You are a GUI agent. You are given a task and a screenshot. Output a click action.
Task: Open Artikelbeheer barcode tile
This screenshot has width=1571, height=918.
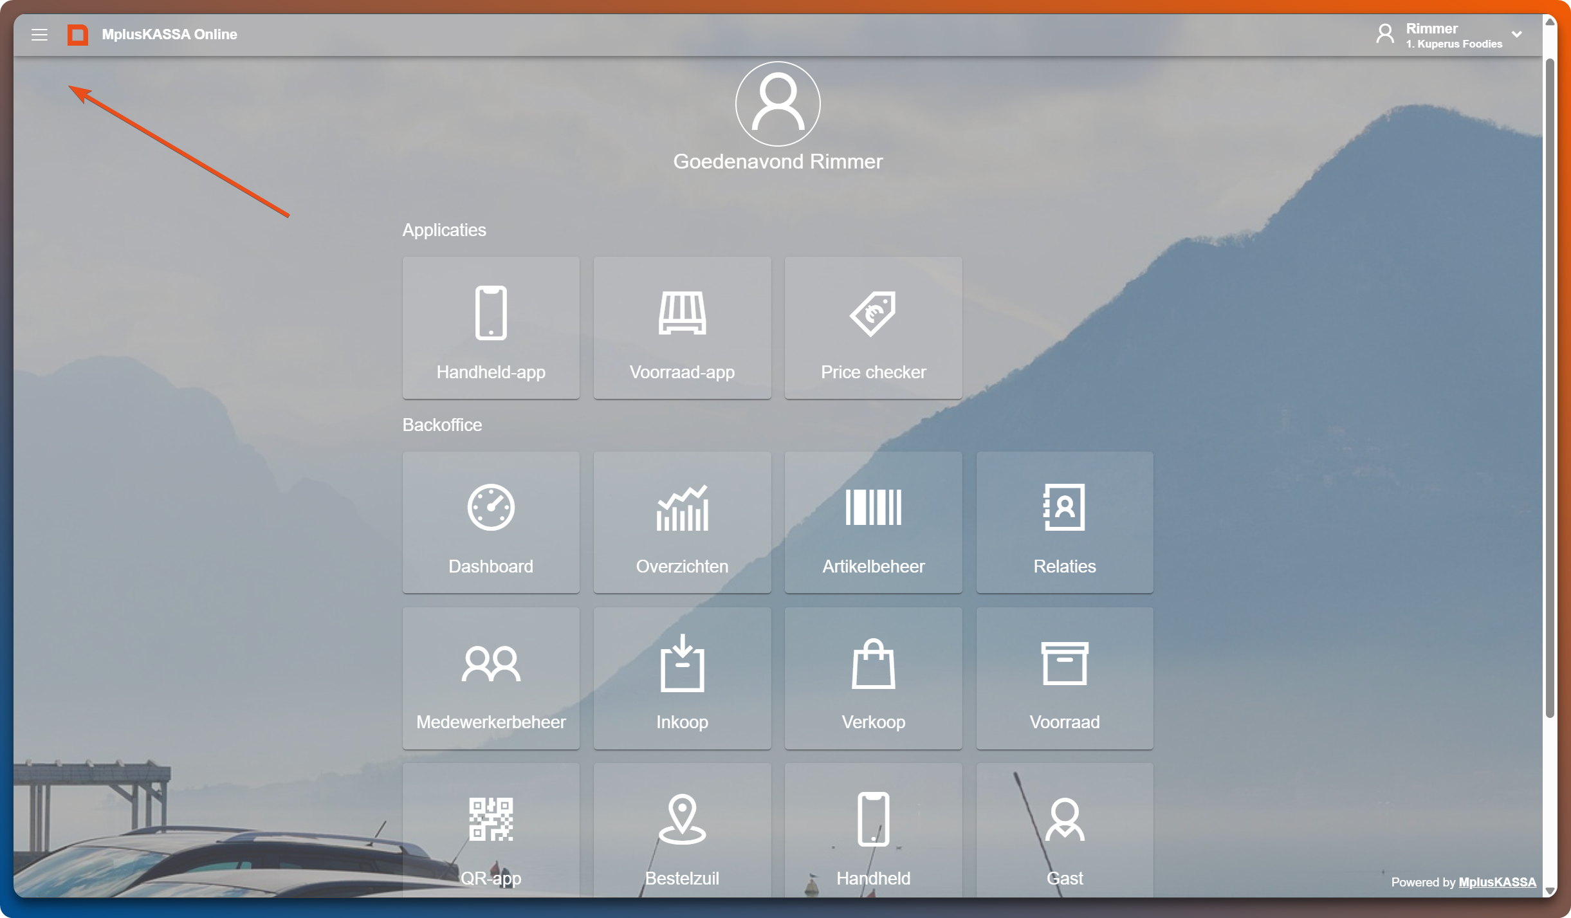pos(873,522)
